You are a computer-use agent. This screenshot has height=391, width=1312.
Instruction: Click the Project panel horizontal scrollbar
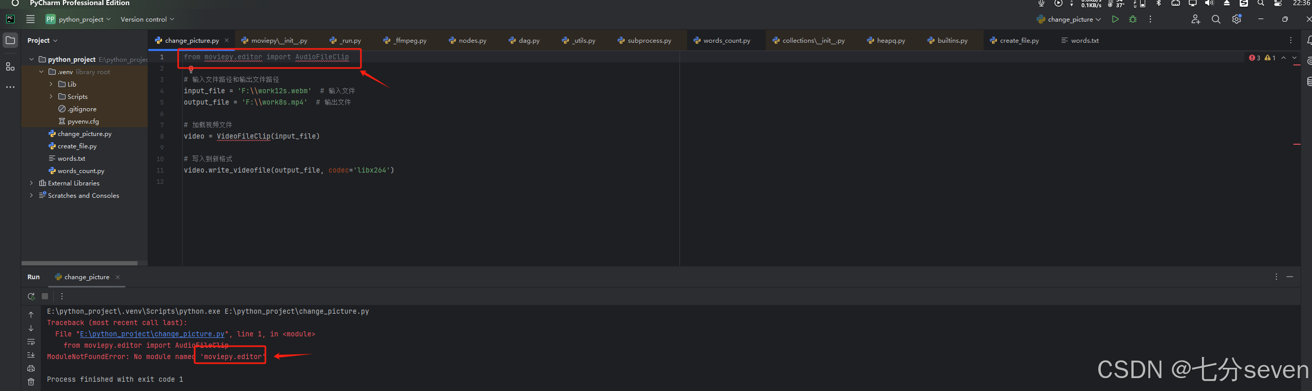[x=80, y=263]
